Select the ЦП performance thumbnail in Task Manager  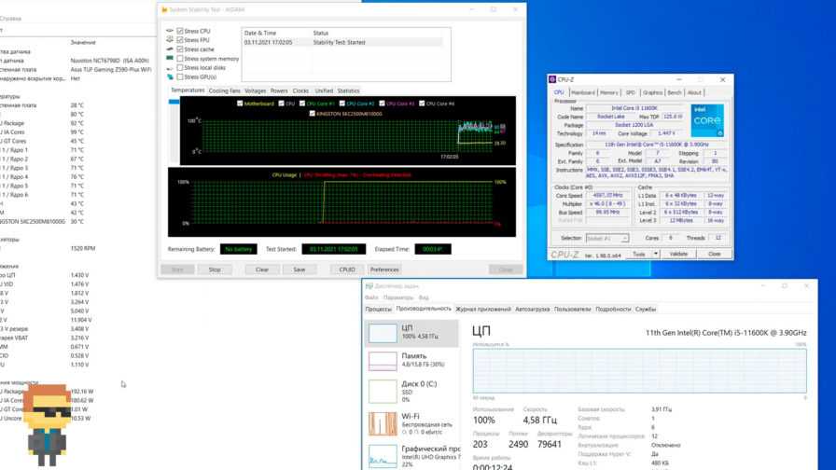coord(383,333)
